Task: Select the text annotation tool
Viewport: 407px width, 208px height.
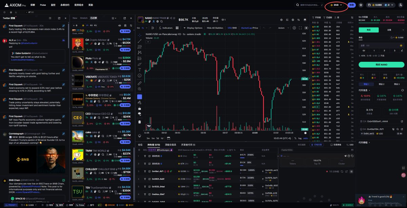Action: coord(139,70)
